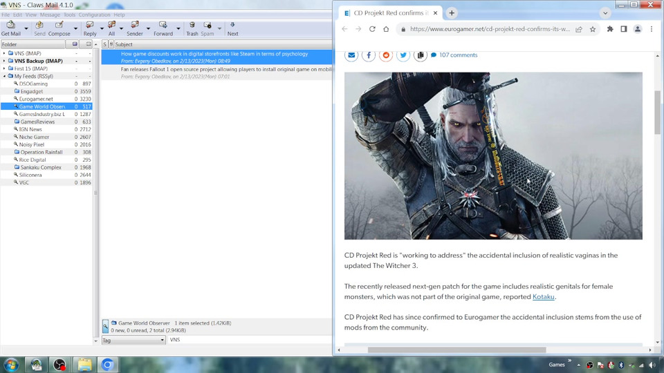Open the Message menu in Claws Mail

point(50,15)
